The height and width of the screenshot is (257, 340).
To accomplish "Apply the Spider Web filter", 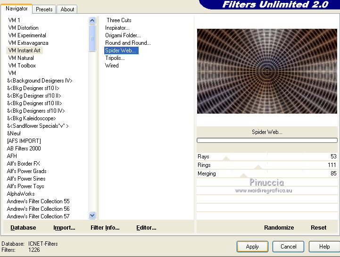I will coord(252,247).
